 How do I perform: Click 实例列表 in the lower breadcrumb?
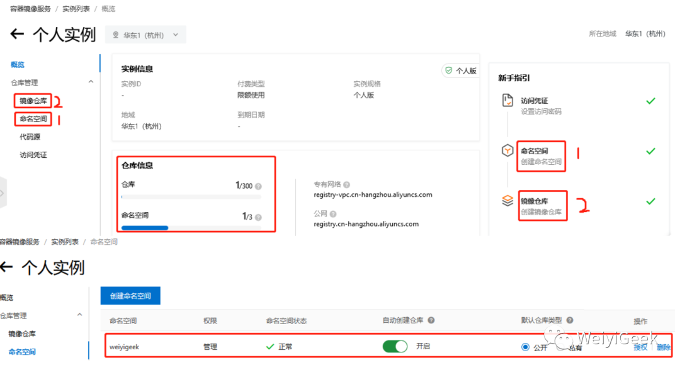pos(65,242)
